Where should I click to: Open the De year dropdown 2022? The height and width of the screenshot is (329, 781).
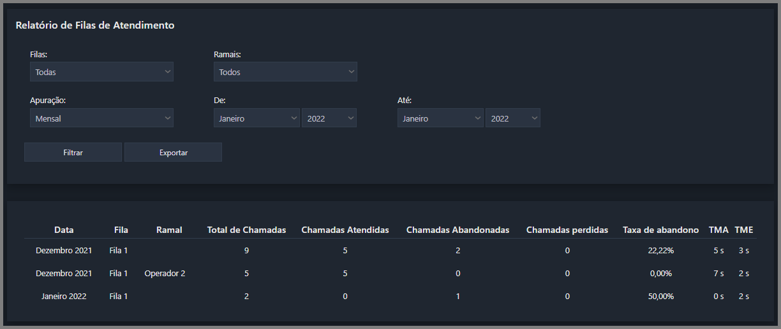329,118
